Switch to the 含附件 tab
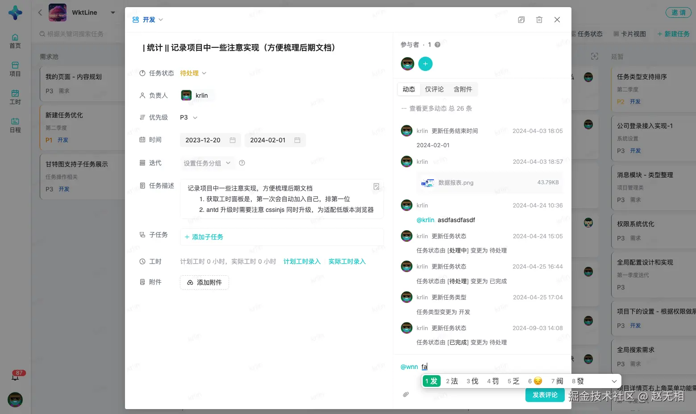This screenshot has height=414, width=696. (463, 89)
